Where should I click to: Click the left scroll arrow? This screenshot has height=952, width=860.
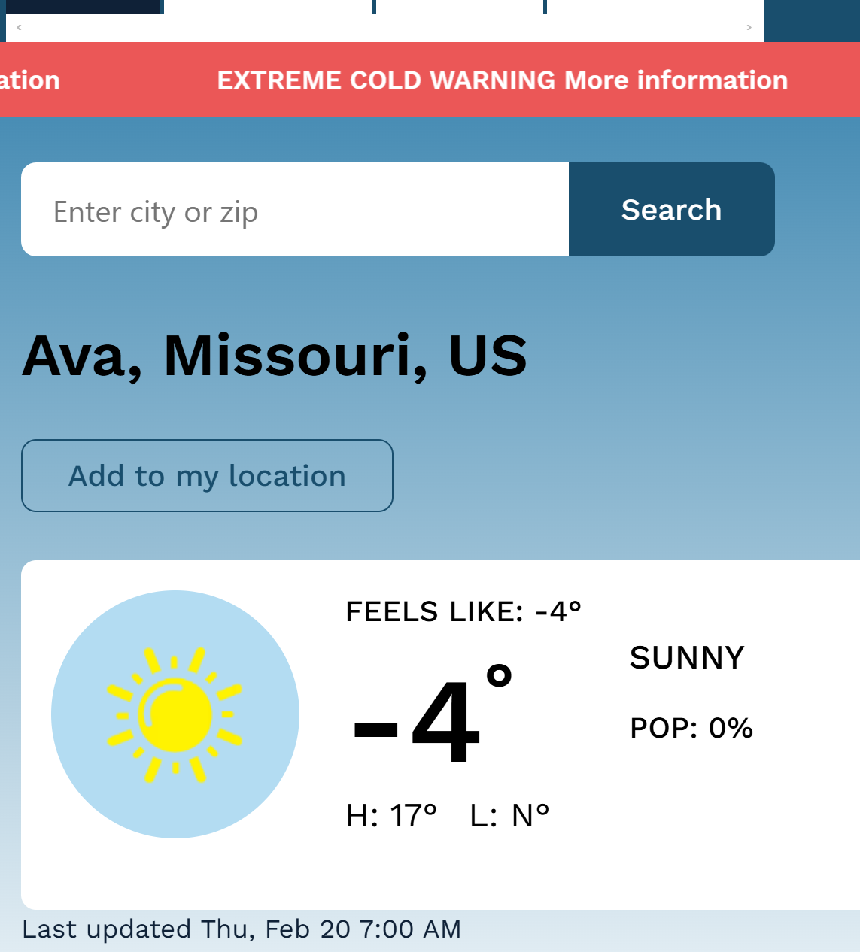pos(19,27)
